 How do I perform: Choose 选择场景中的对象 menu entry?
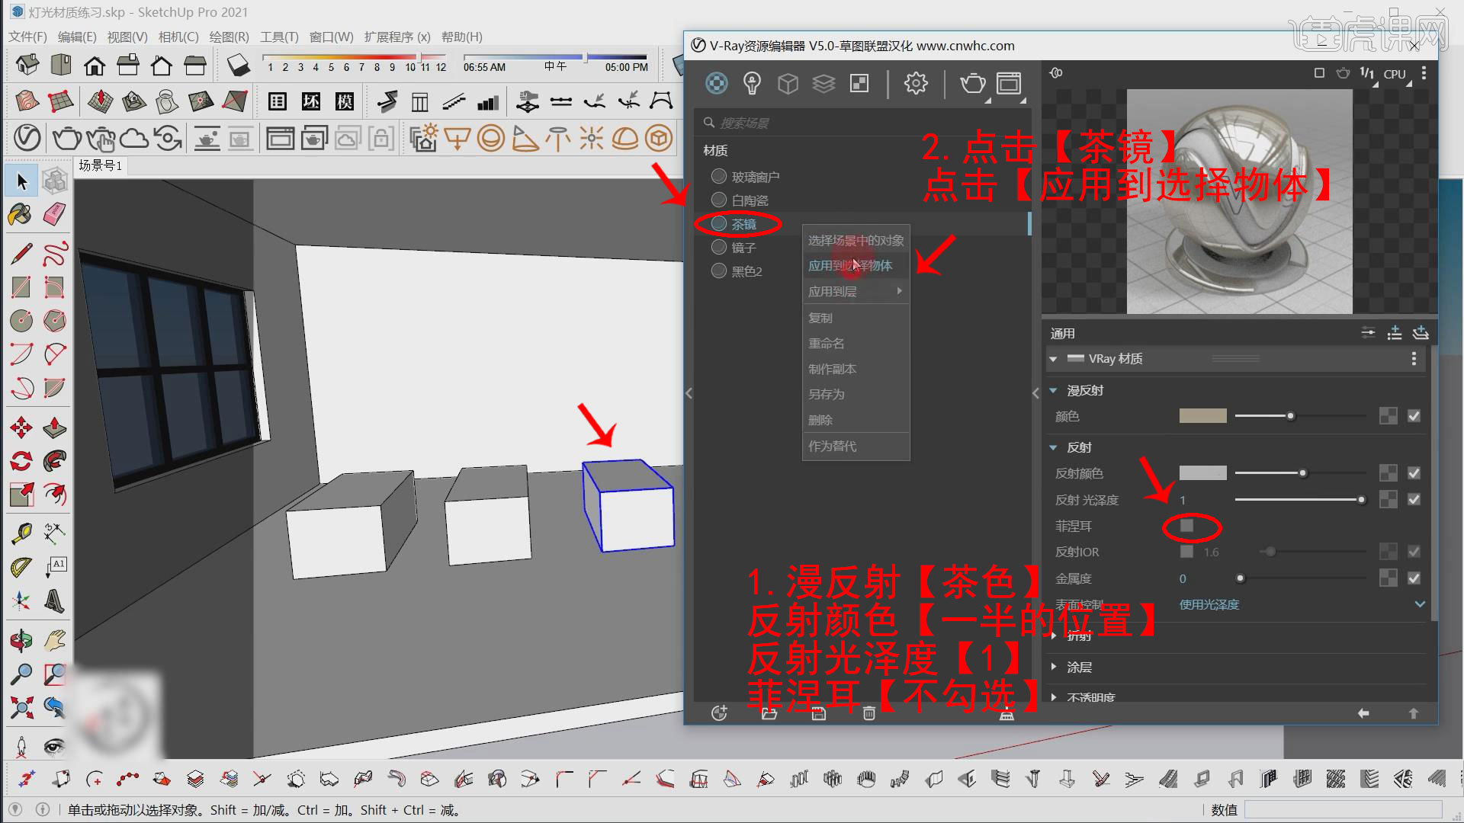tap(856, 240)
